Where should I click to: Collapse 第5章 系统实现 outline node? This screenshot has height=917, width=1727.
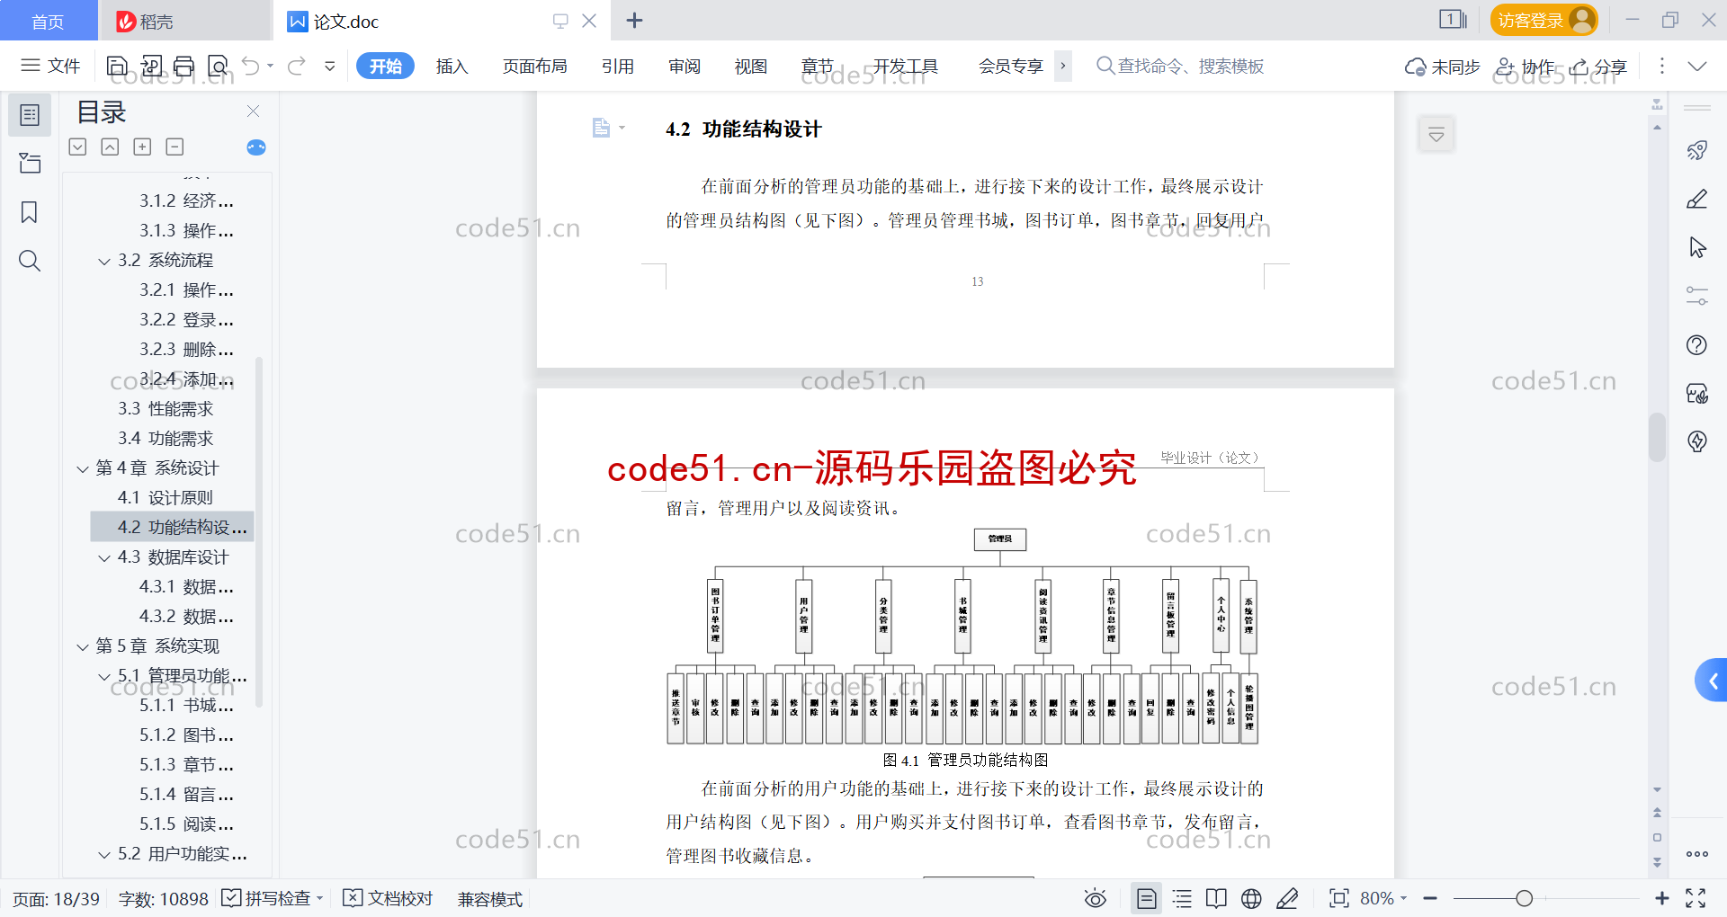pos(83,647)
